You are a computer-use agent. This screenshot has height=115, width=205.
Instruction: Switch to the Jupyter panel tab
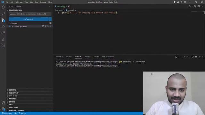87,57
